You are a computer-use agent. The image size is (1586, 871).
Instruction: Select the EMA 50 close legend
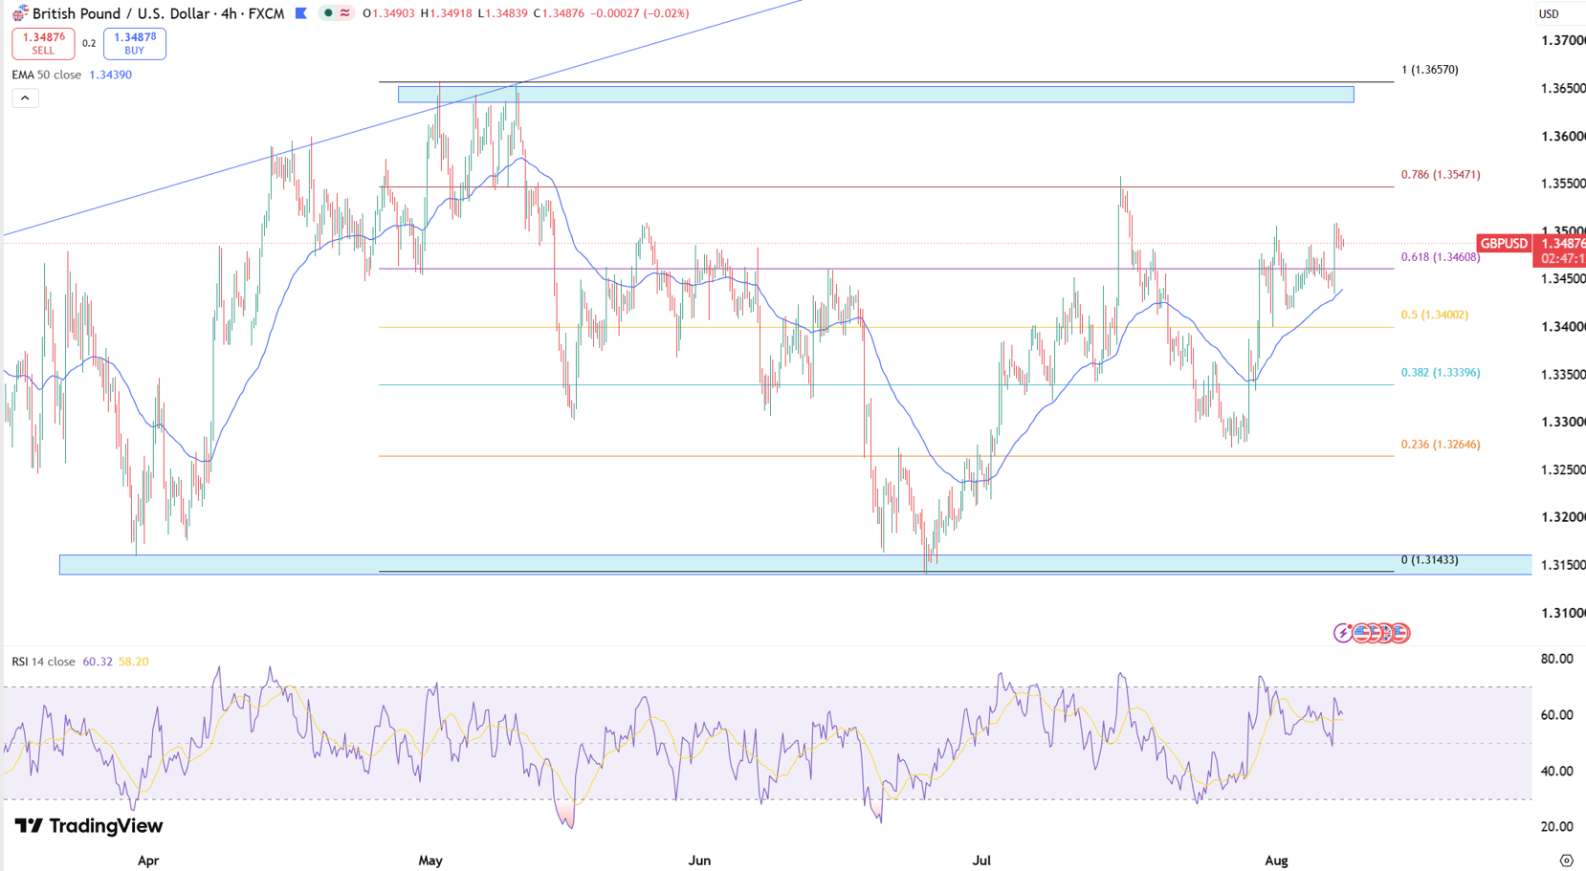coord(47,75)
